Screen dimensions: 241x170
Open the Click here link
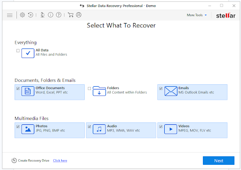60,161
